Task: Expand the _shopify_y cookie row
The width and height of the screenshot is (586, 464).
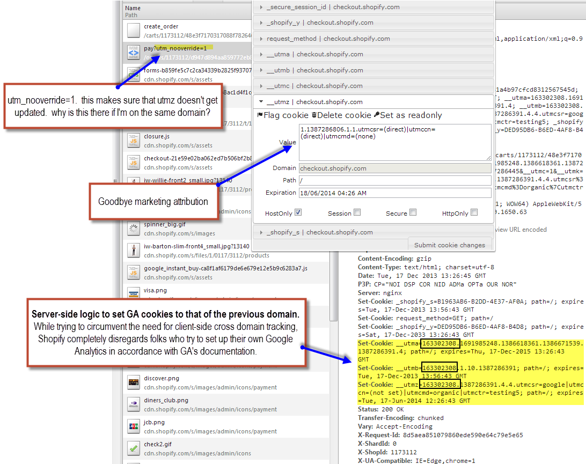Action: pyautogui.click(x=373, y=23)
